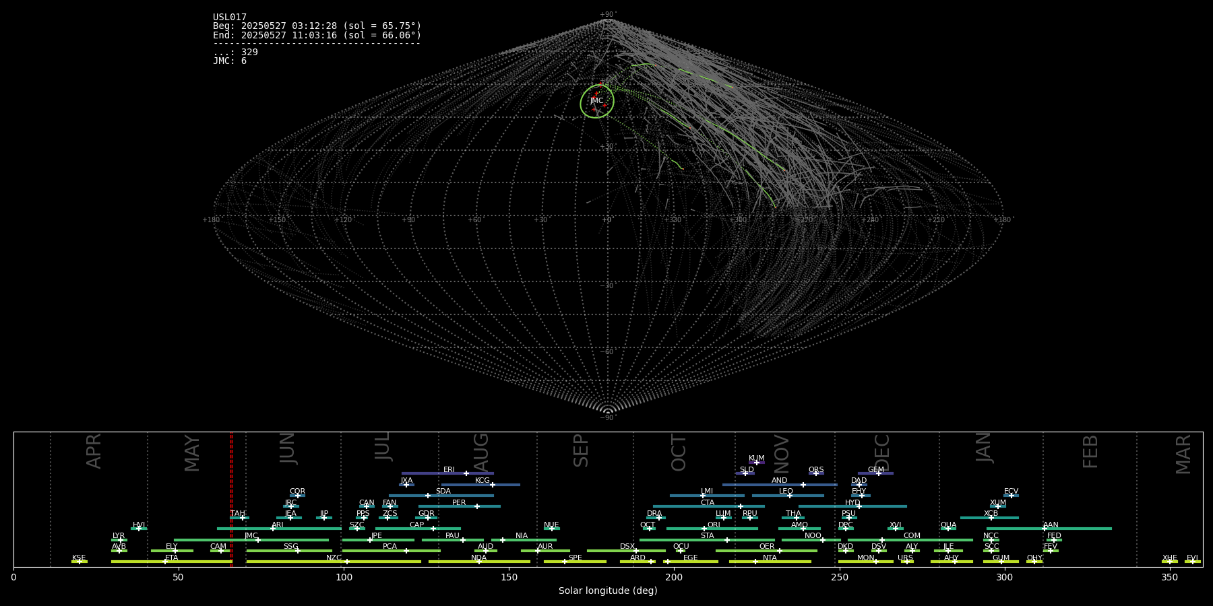Select the Beg: 20250527 03:12:28 line

317,26
